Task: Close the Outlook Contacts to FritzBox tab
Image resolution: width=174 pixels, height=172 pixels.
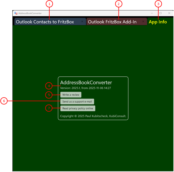Action: point(82,21)
